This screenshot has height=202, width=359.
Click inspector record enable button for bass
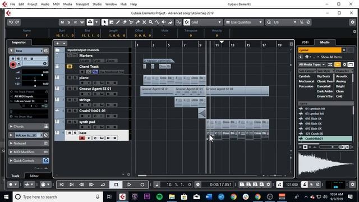pyautogui.click(x=13, y=65)
